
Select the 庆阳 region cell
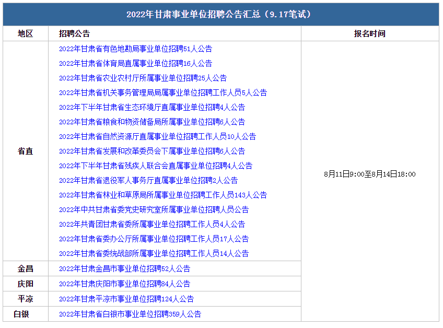coord(26,284)
